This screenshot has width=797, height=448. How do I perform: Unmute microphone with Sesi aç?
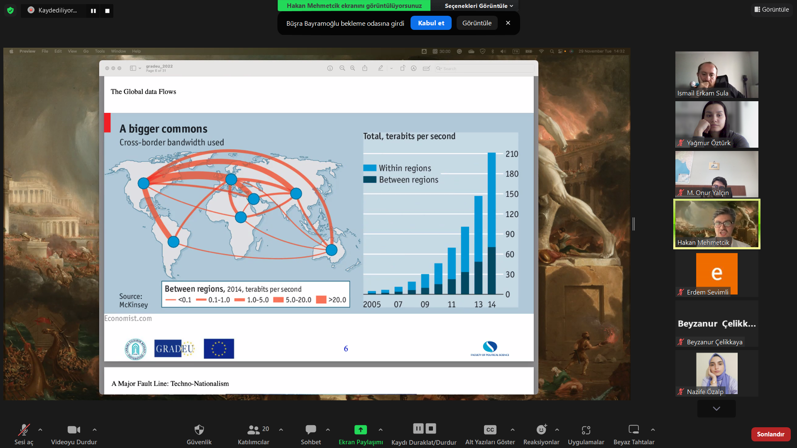coord(24,430)
